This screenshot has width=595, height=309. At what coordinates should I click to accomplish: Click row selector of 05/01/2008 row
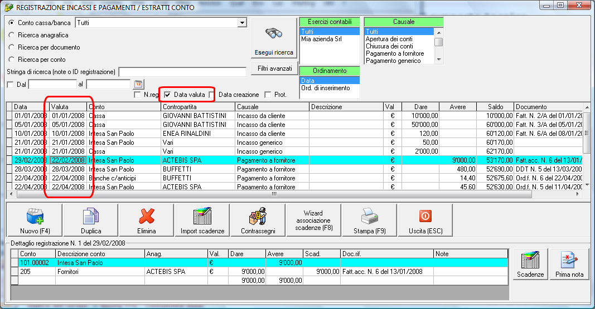click(9, 125)
